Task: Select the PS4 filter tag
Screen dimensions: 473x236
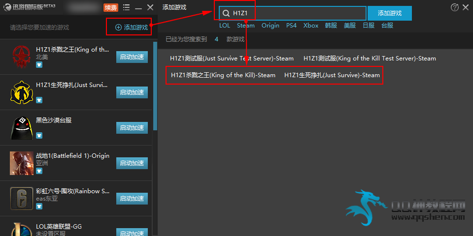Action: pyautogui.click(x=291, y=26)
